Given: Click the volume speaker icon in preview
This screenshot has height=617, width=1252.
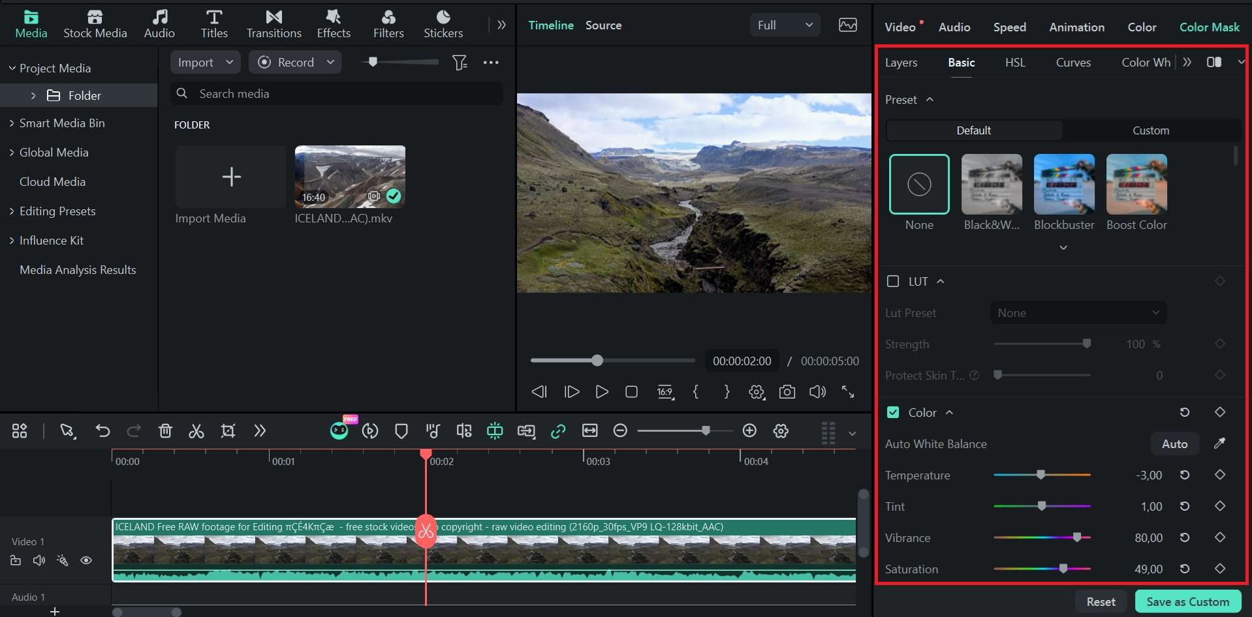Looking at the screenshot, I should pyautogui.click(x=817, y=392).
